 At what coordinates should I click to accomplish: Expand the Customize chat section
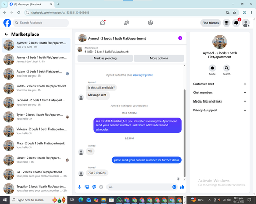coord(220,84)
